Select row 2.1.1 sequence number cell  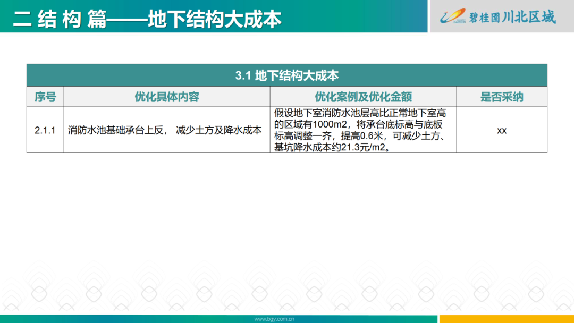pyautogui.click(x=45, y=130)
